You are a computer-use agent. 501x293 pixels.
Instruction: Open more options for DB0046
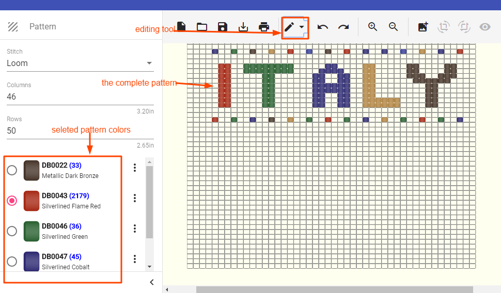click(135, 228)
